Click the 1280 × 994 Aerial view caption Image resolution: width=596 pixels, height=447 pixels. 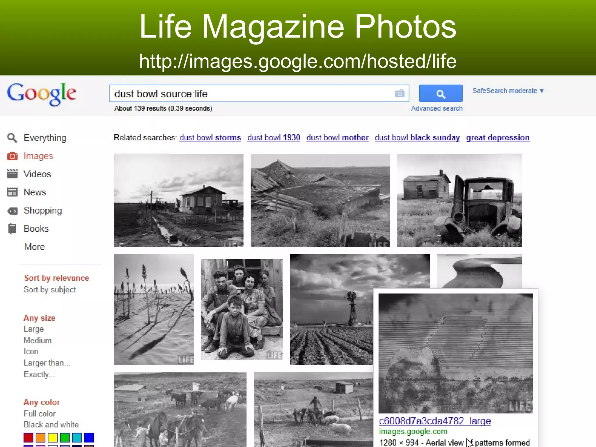click(x=454, y=443)
